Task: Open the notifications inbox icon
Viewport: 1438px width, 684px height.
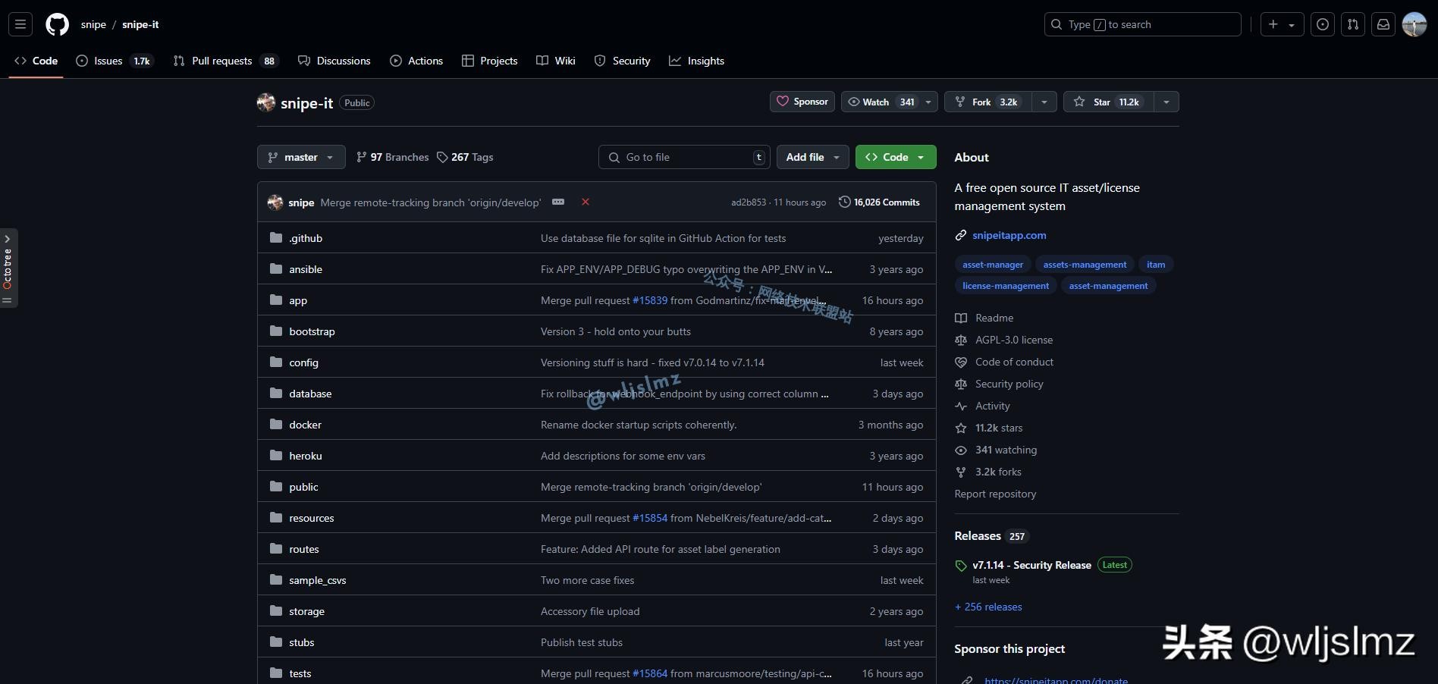Action: 1383,24
